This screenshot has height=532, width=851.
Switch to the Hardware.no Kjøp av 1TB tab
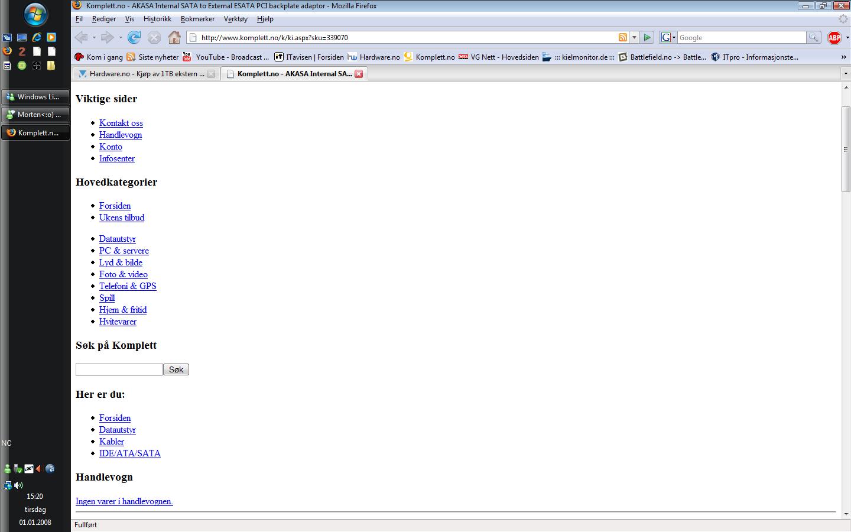[146, 74]
